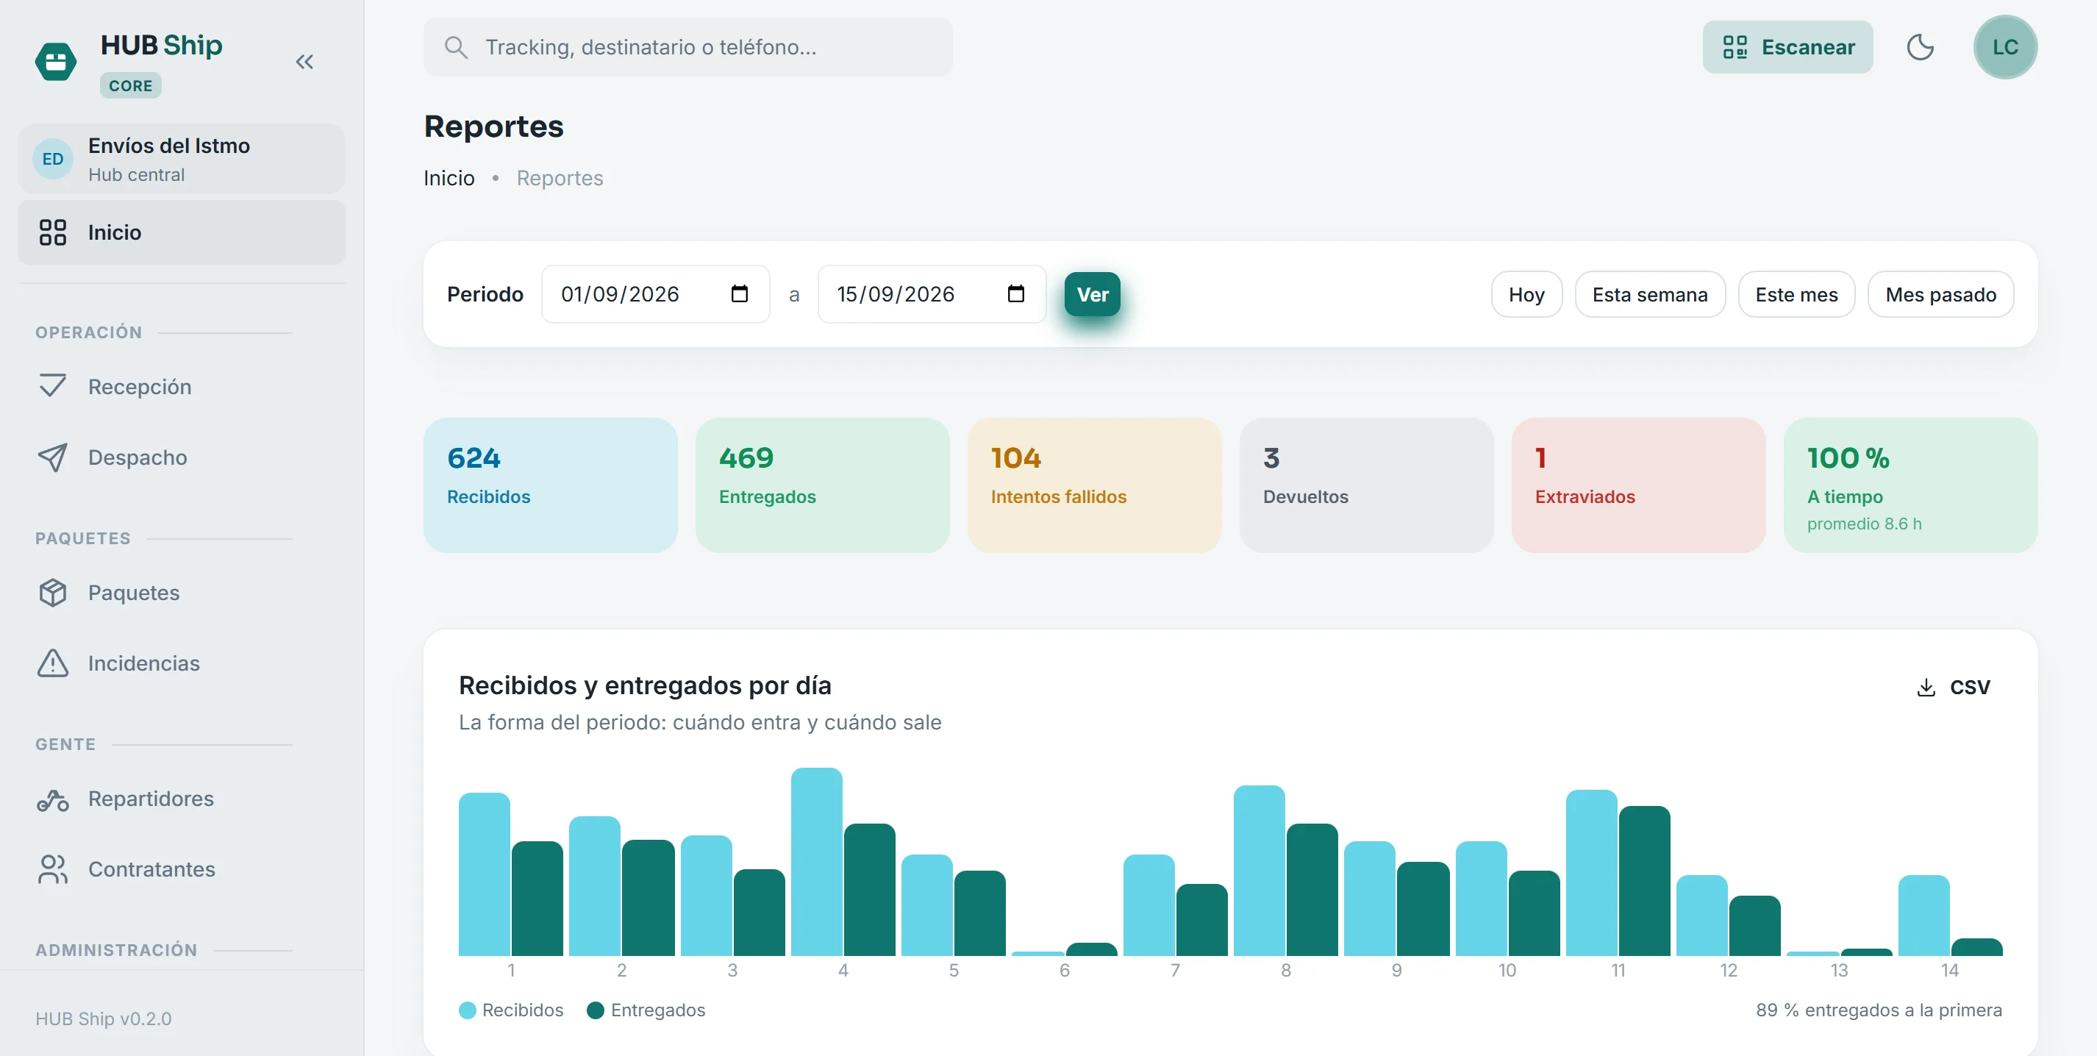2097x1056 pixels.
Task: Toggle dark mode moon icon
Action: 1921,47
